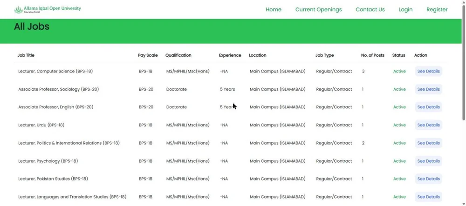The height and width of the screenshot is (206, 466).
Task: Click '-NA' experience in Psychology row
Action: [224, 161]
